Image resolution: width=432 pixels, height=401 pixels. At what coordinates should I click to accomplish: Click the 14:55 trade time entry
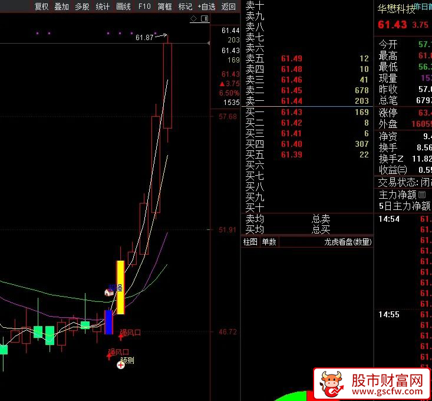click(389, 314)
